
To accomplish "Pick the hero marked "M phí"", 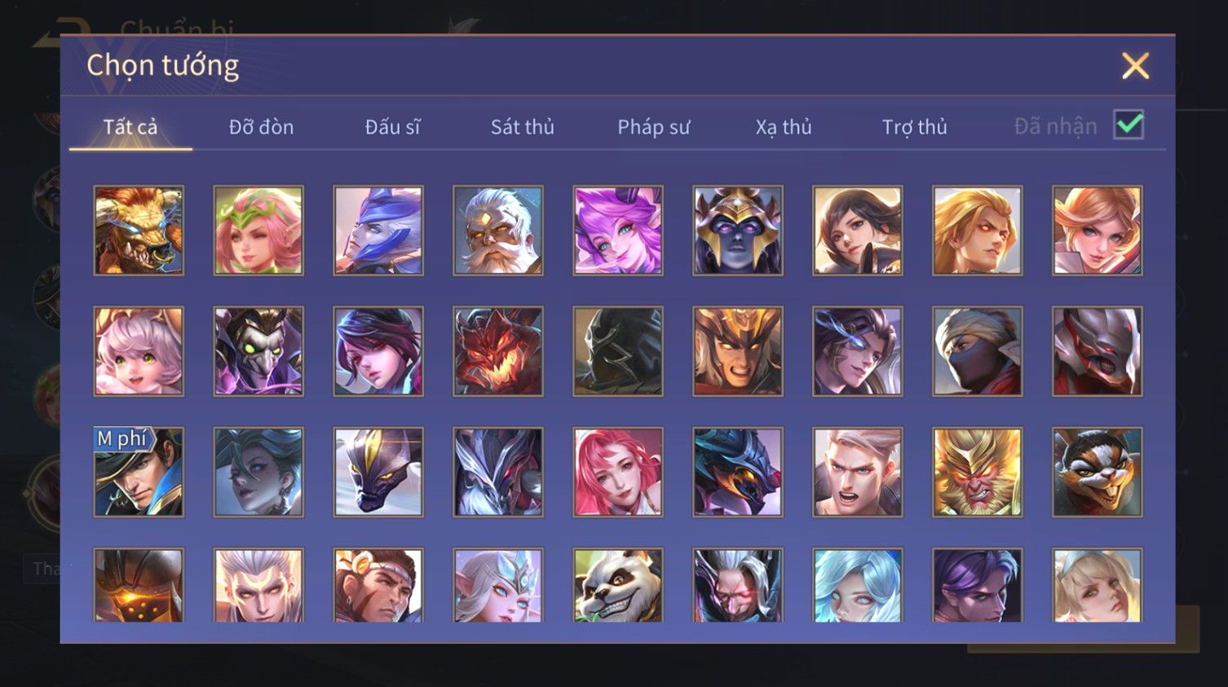I will (x=139, y=472).
